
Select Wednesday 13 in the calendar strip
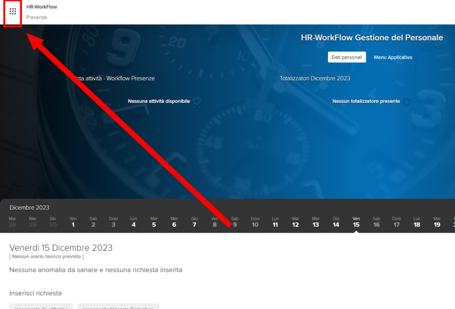pyautogui.click(x=316, y=222)
